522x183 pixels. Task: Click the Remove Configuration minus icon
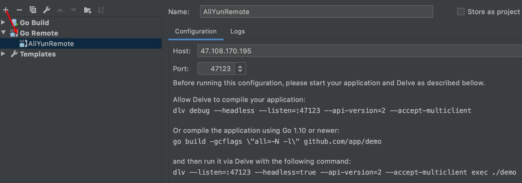coord(19,10)
